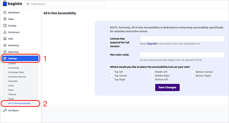
Task: Select the Middle Right radio button
Action: pos(152,75)
